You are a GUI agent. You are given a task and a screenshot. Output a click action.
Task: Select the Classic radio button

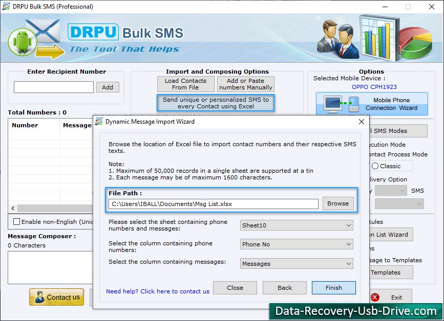click(x=375, y=166)
